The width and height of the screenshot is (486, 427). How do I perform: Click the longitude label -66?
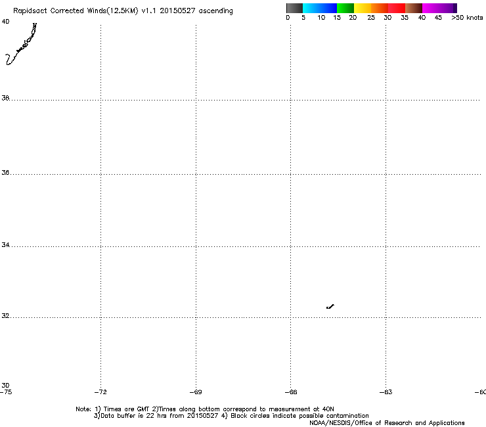(x=291, y=392)
